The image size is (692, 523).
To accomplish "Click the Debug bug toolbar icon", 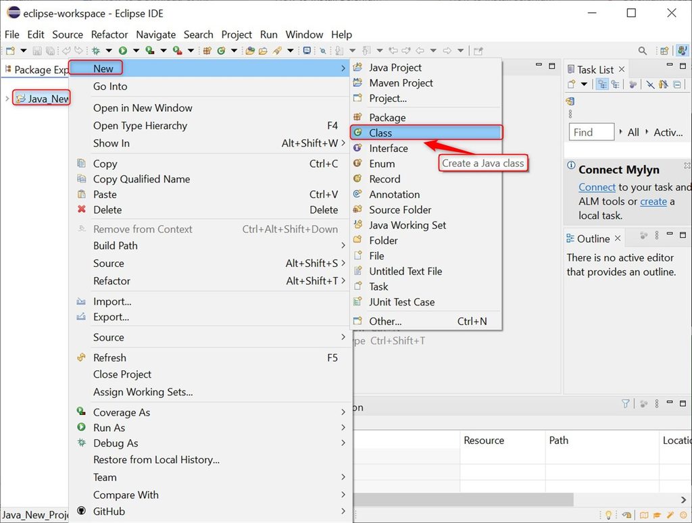I will pyautogui.click(x=96, y=51).
